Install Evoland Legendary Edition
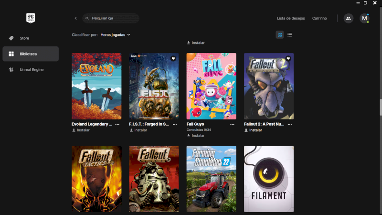 (x=81, y=130)
